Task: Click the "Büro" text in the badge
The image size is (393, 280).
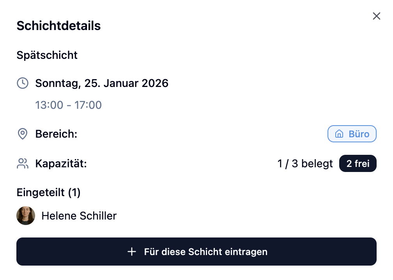Action: point(359,134)
